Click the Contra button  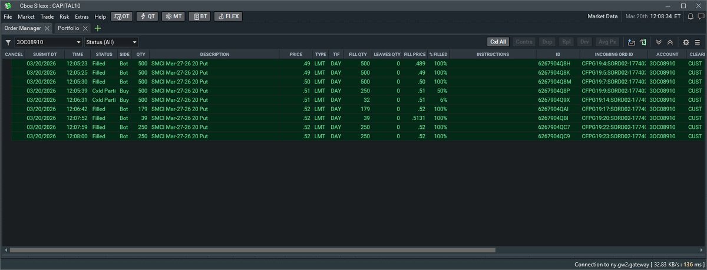(524, 42)
